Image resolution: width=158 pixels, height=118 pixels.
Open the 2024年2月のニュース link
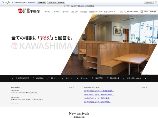click(x=97, y=102)
